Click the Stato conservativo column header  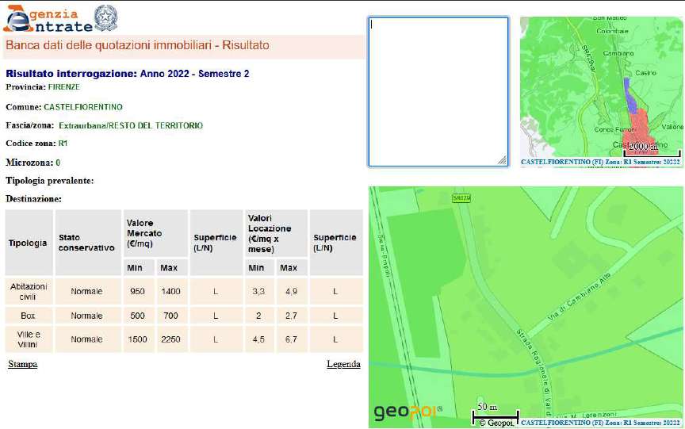tap(86, 243)
